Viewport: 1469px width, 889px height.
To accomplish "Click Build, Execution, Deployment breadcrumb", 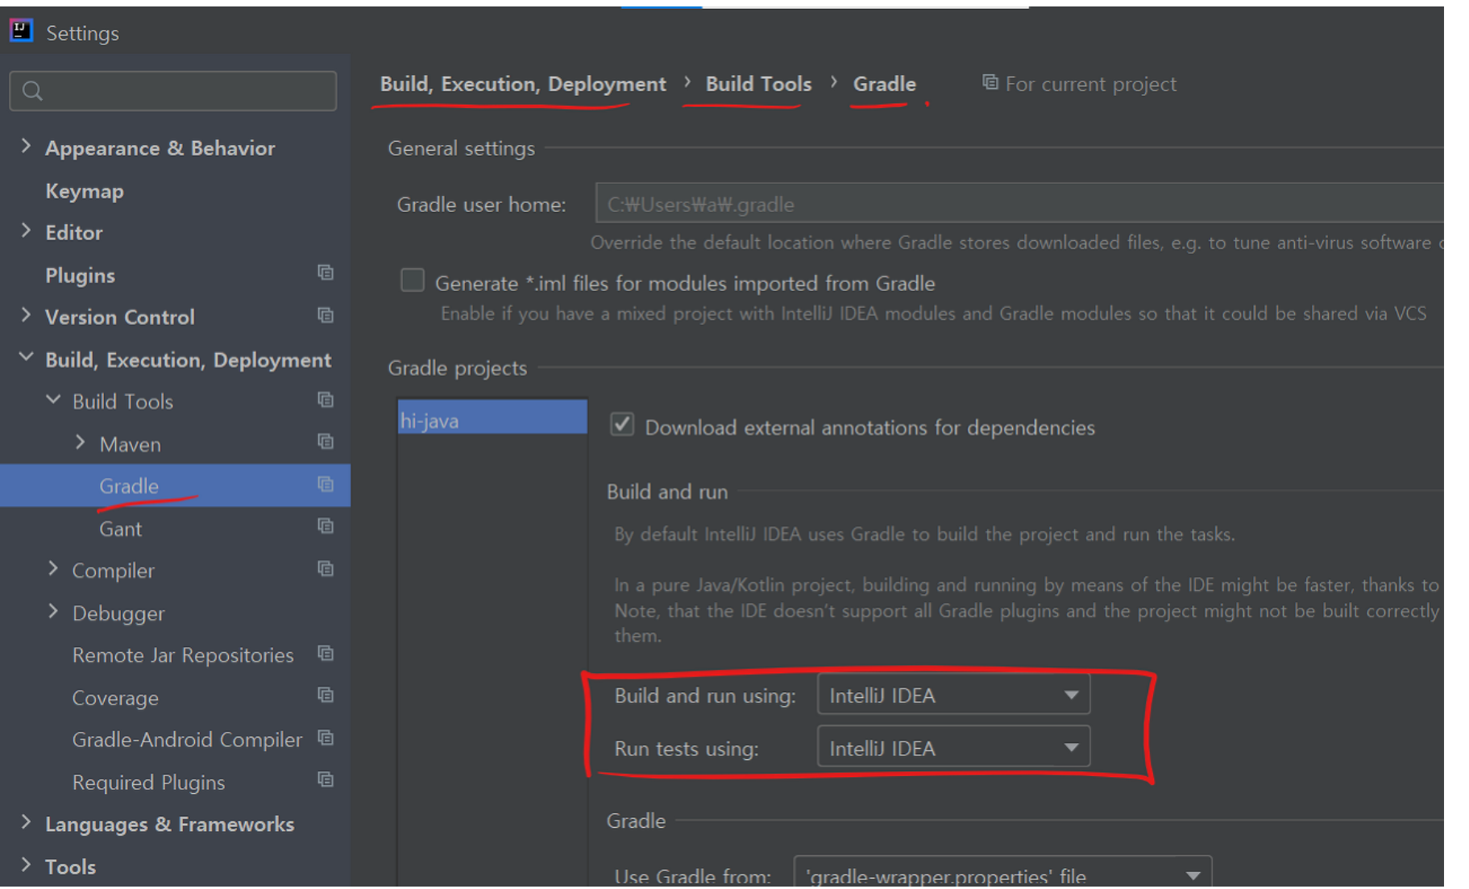I will click(x=523, y=84).
